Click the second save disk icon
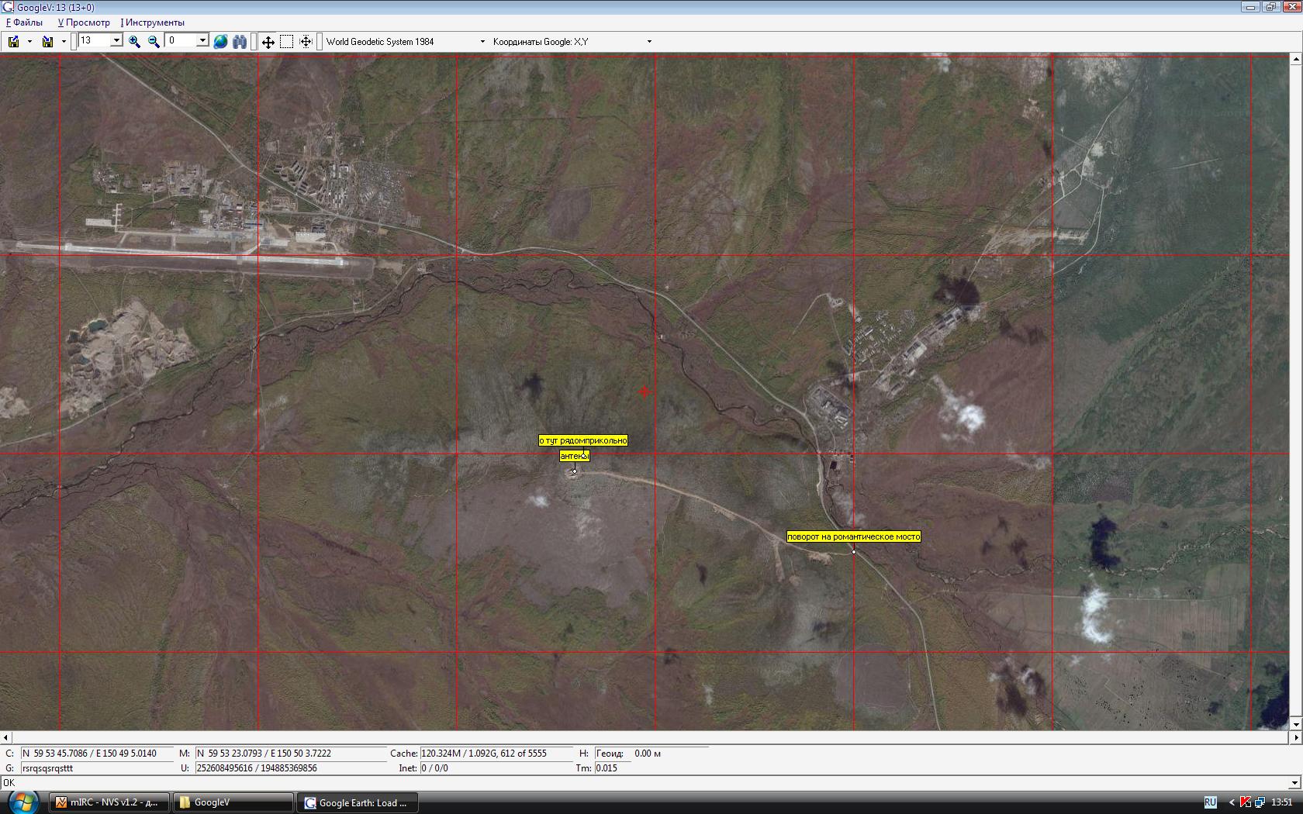Image resolution: width=1303 pixels, height=814 pixels. click(x=47, y=42)
